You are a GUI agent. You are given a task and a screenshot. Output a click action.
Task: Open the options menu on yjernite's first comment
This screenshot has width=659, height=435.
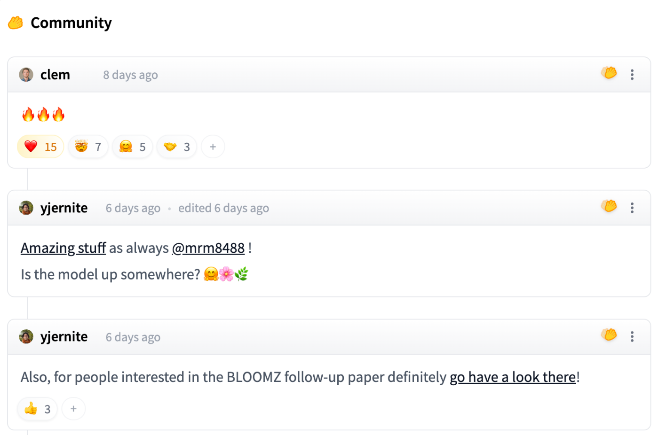(632, 208)
